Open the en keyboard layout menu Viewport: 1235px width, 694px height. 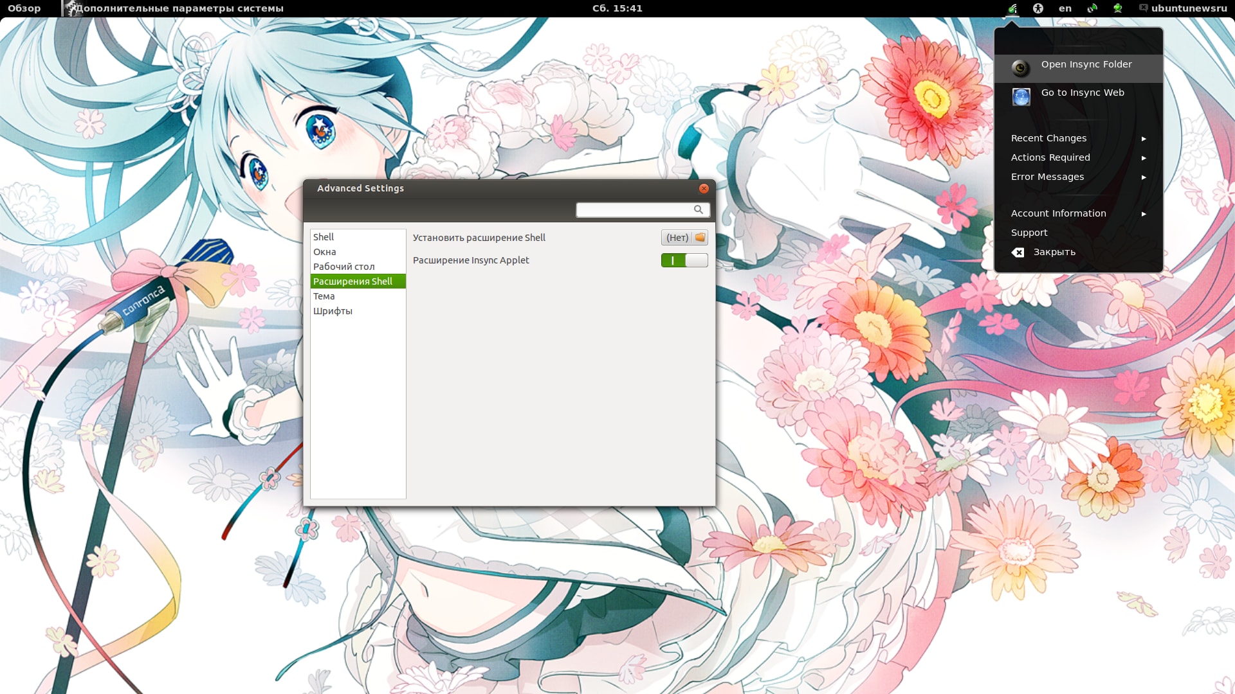pyautogui.click(x=1065, y=8)
